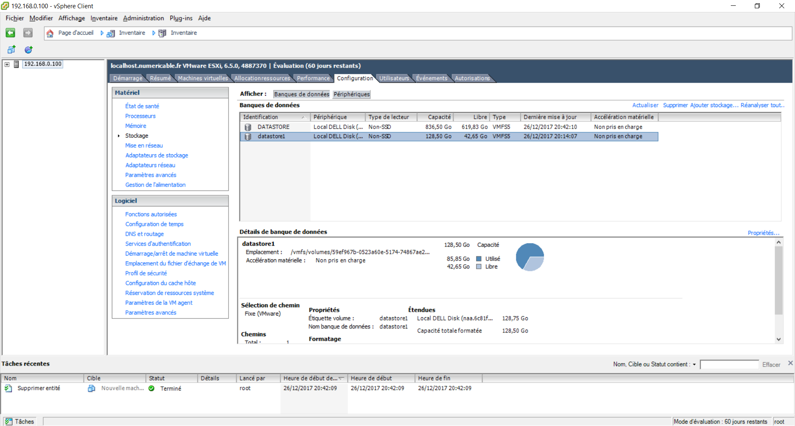Open Mise en réseau link
Screen dimensions: 795x426
pos(144,146)
